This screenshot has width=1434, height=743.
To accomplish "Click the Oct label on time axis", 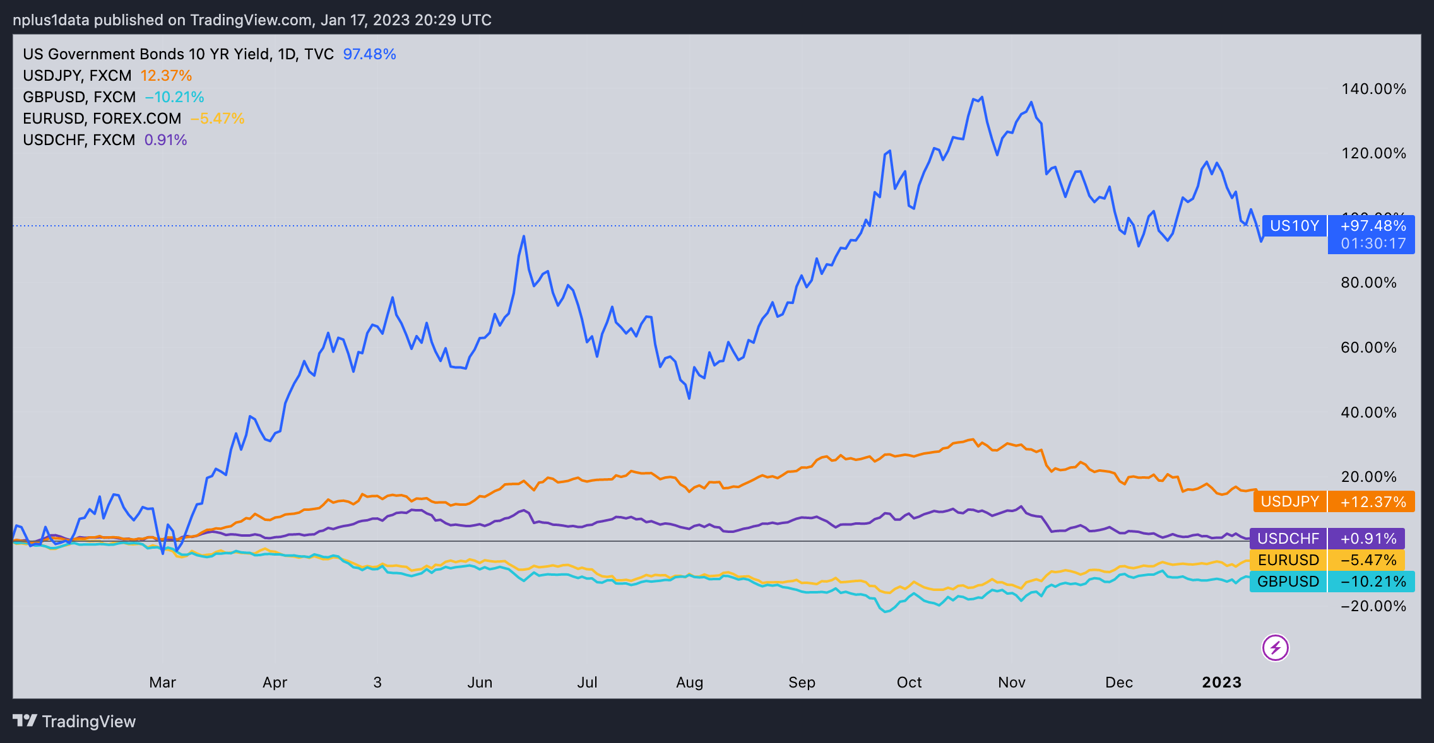I will pyautogui.click(x=909, y=682).
